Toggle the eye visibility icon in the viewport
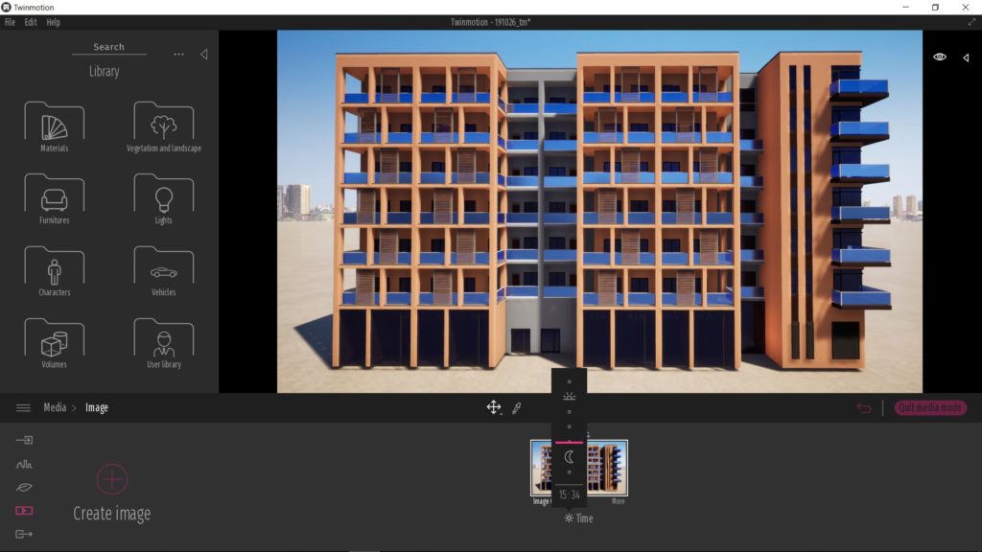The width and height of the screenshot is (982, 552). (939, 57)
